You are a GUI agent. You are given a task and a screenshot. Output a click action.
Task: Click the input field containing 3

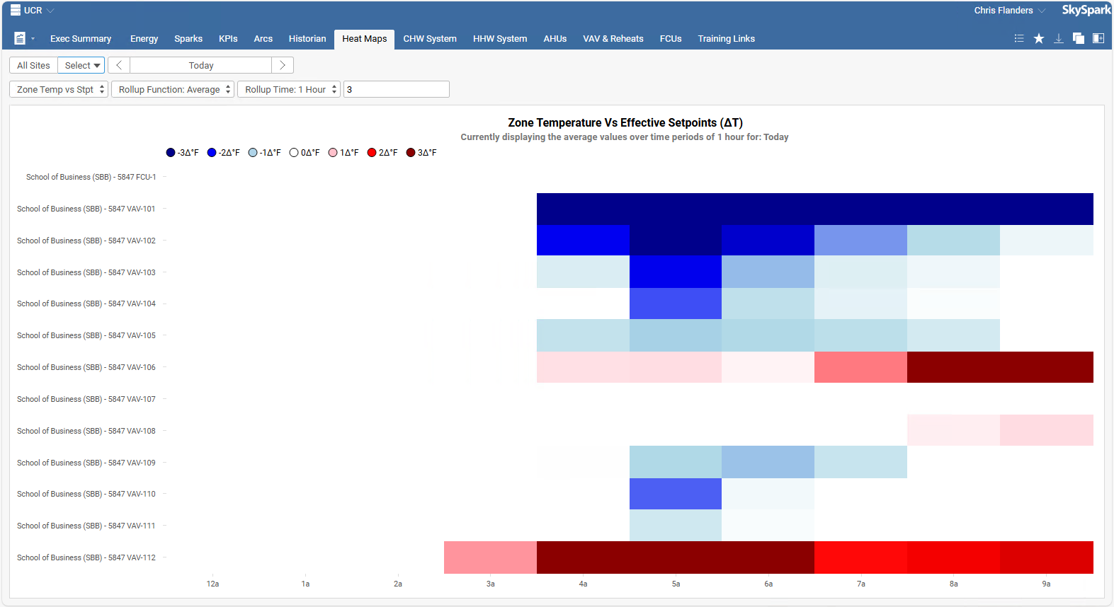396,89
